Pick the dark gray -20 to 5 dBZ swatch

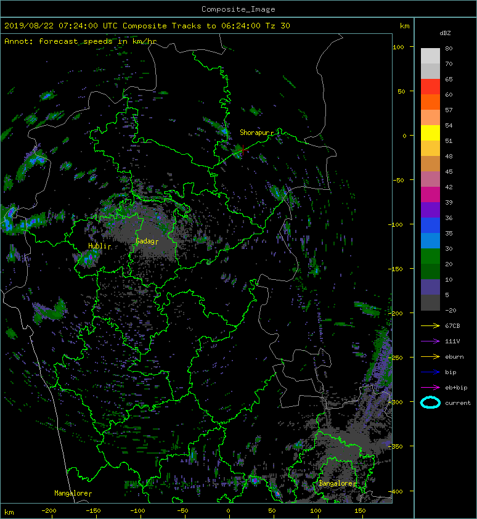430,303
